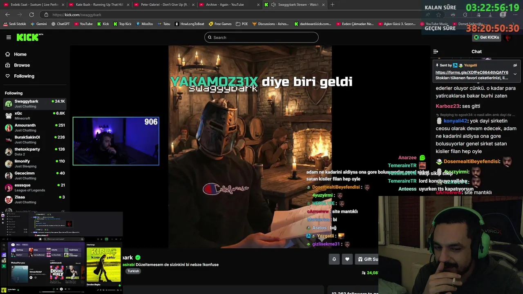Reload the page with the refresh icon

click(32, 15)
